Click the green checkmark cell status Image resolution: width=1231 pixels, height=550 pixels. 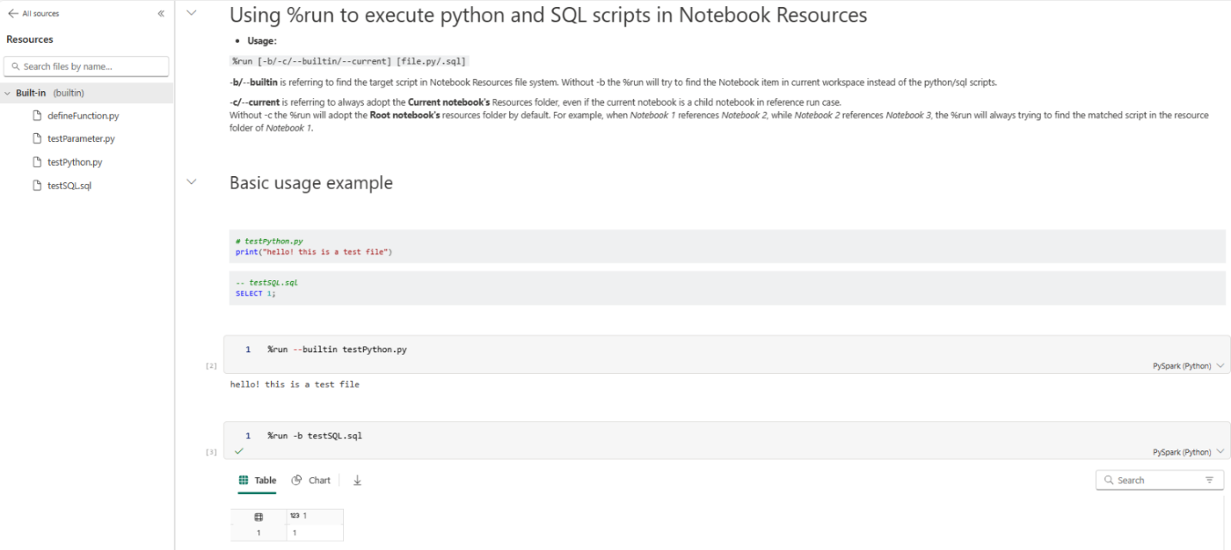tap(239, 451)
